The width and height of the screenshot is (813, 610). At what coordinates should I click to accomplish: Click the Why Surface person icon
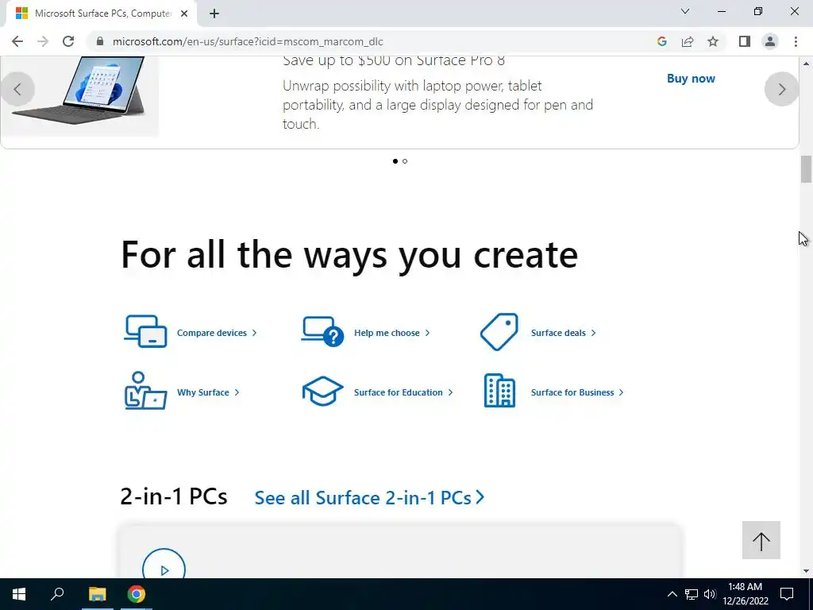click(146, 391)
